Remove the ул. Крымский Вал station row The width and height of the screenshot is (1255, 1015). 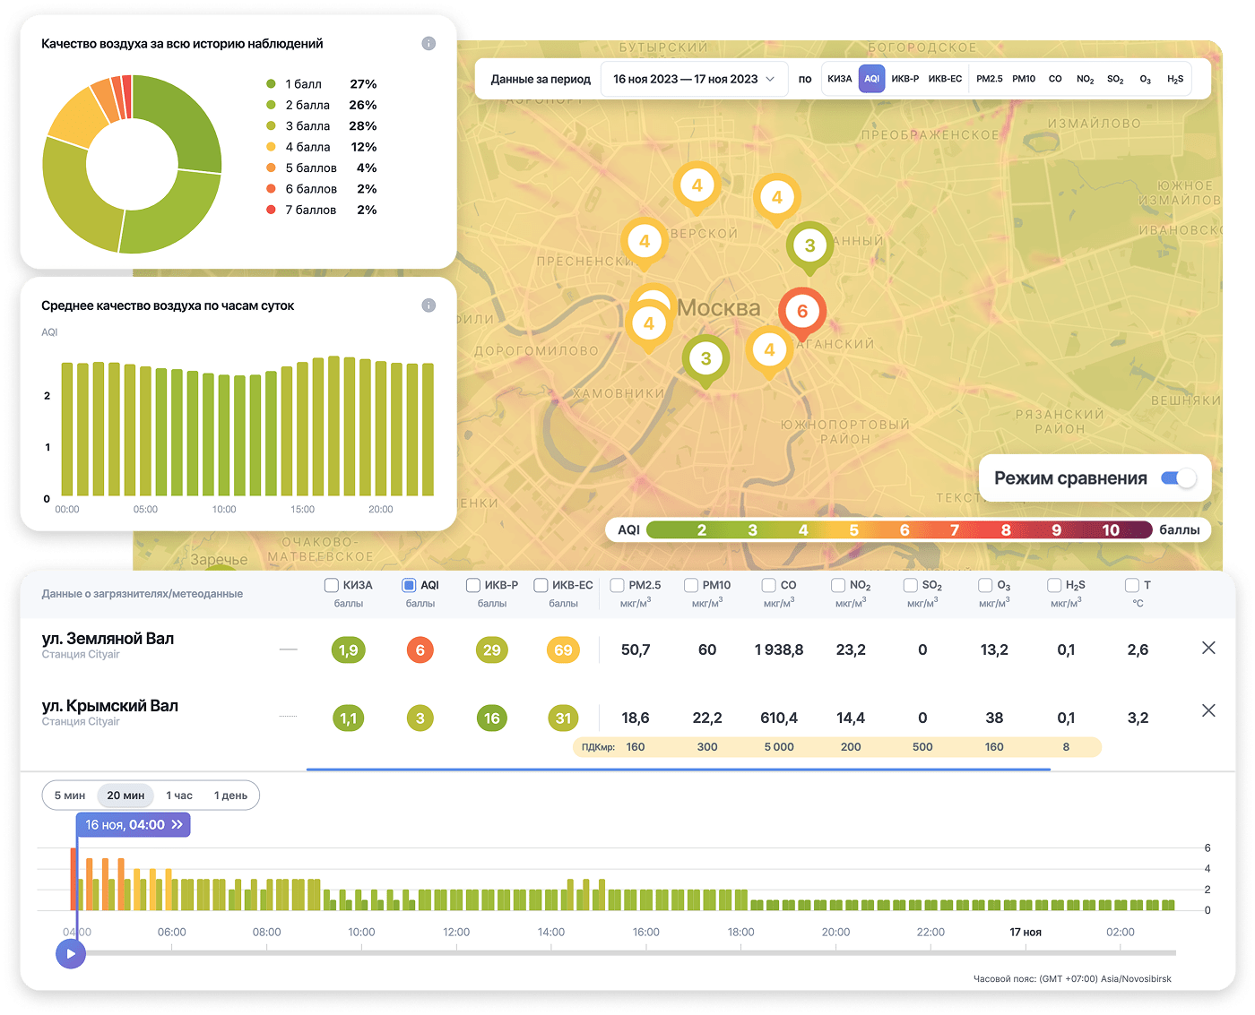pos(1208,710)
